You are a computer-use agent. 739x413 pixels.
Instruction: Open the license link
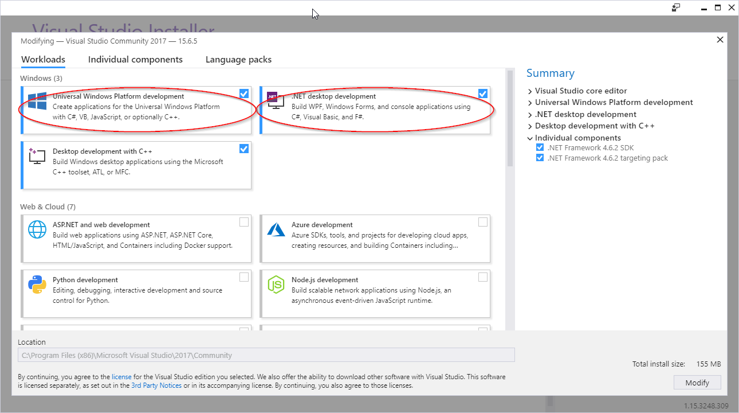(121, 377)
